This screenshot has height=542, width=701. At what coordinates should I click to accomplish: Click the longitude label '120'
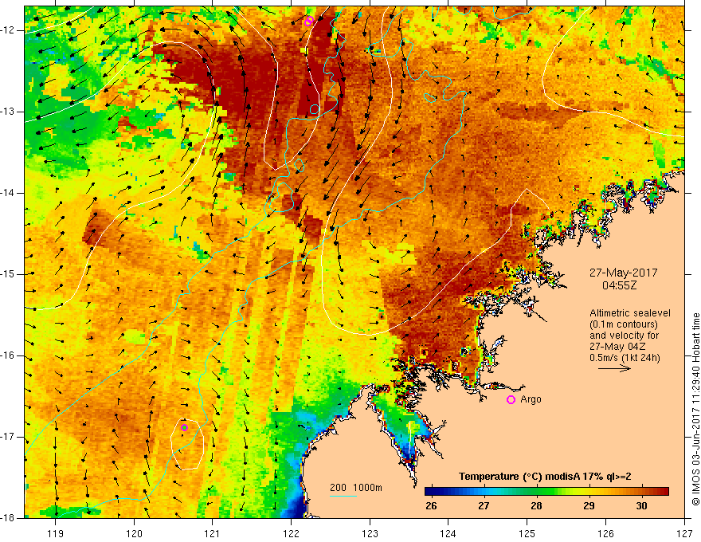click(134, 533)
